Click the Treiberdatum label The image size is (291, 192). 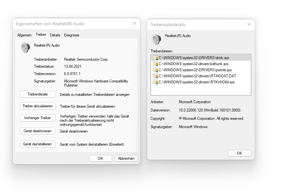click(44, 66)
